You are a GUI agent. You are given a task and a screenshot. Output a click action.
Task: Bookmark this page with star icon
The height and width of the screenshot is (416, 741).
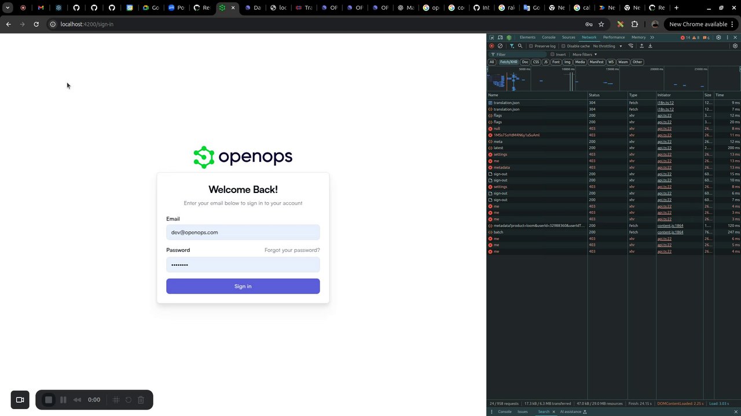pyautogui.click(x=601, y=24)
